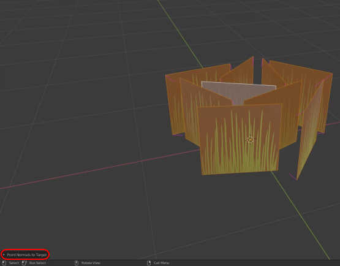
Task: Click the Select mouse icon in status bar
Action: click(4, 263)
